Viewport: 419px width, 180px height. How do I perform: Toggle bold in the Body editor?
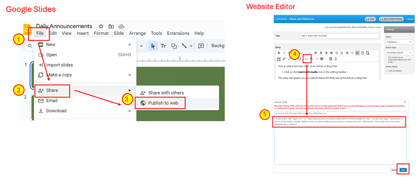click(279, 53)
